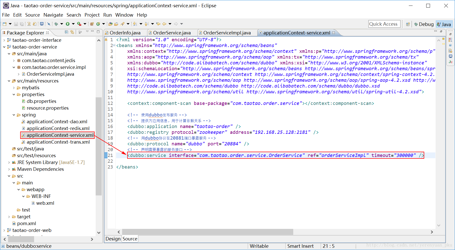Open the Project menu
This screenshot has width=455, height=250.
(92, 15)
